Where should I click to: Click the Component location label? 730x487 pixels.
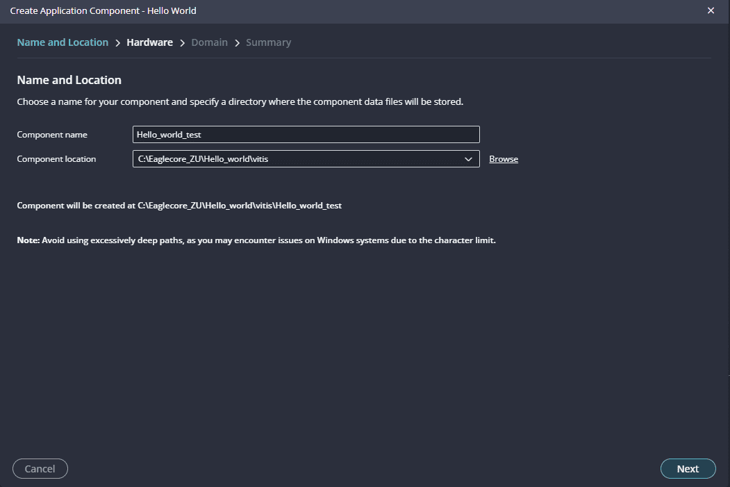[56, 159]
